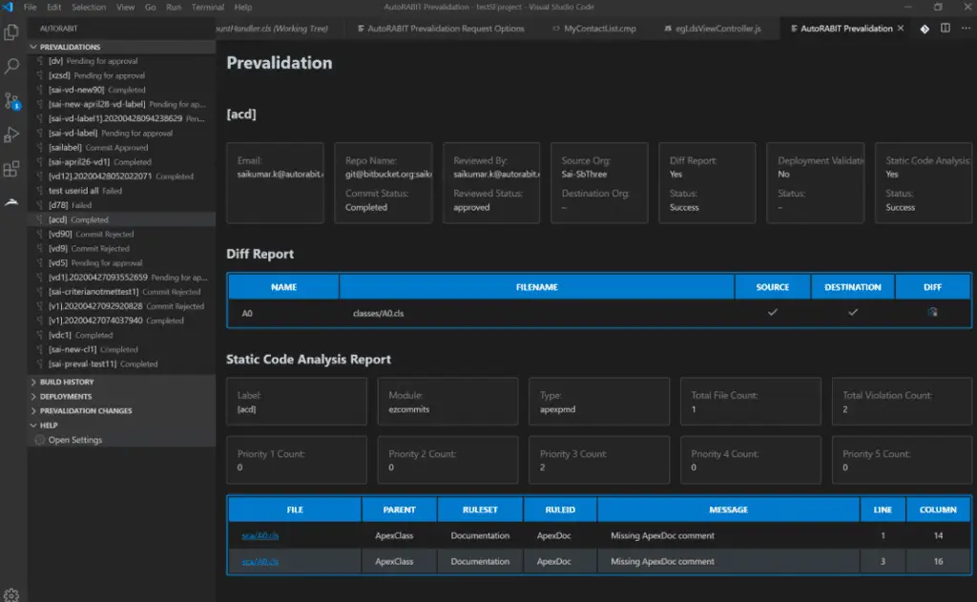
Task: Open Run and Debug view
Action: point(11,135)
